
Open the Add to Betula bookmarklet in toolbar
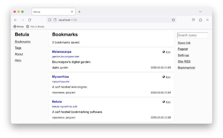[35, 26]
